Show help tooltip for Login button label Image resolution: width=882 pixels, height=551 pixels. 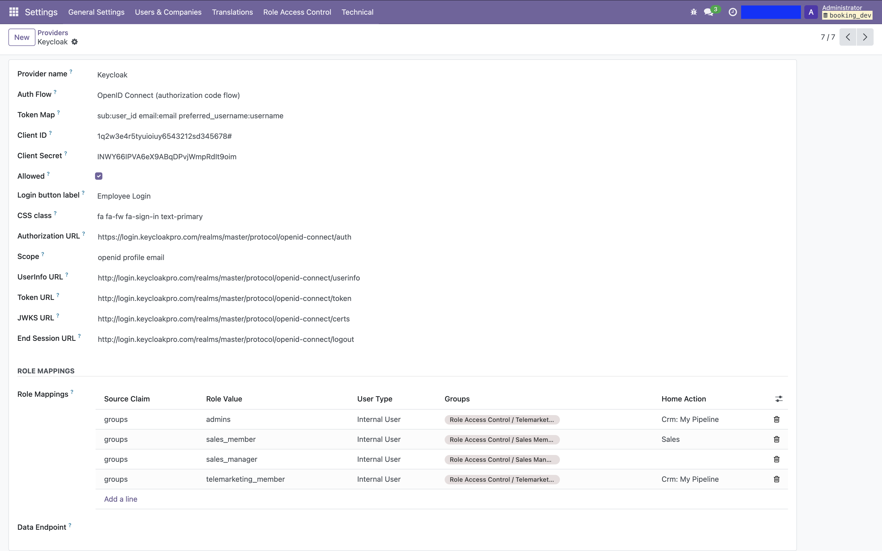pyautogui.click(x=83, y=192)
